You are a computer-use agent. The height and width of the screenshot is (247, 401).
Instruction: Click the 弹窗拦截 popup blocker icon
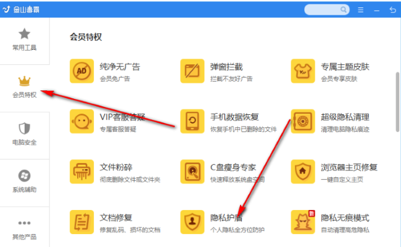(192, 70)
